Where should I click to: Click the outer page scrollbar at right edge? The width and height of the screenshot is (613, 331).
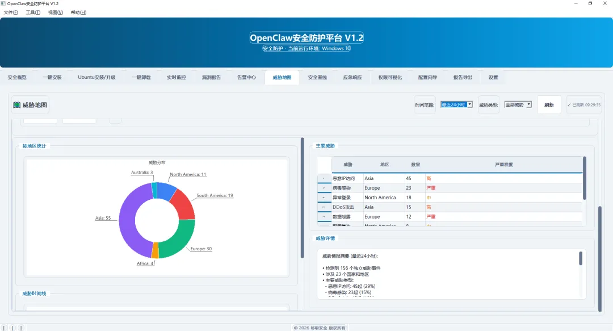[600, 259]
